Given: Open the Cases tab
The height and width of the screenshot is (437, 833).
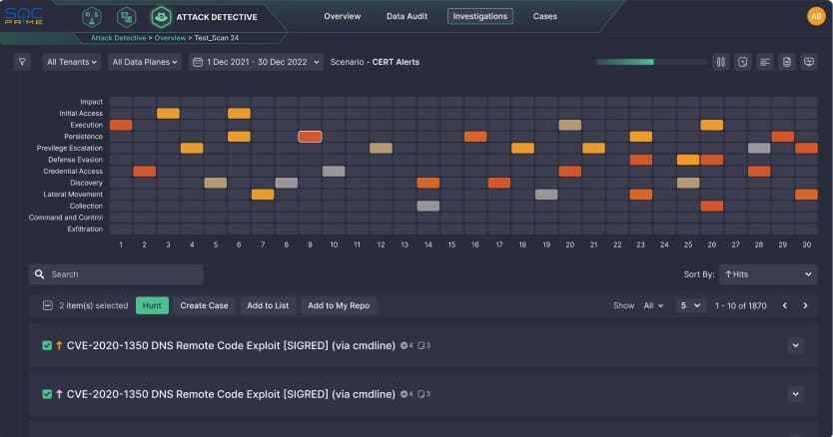Looking at the screenshot, I should tap(545, 16).
